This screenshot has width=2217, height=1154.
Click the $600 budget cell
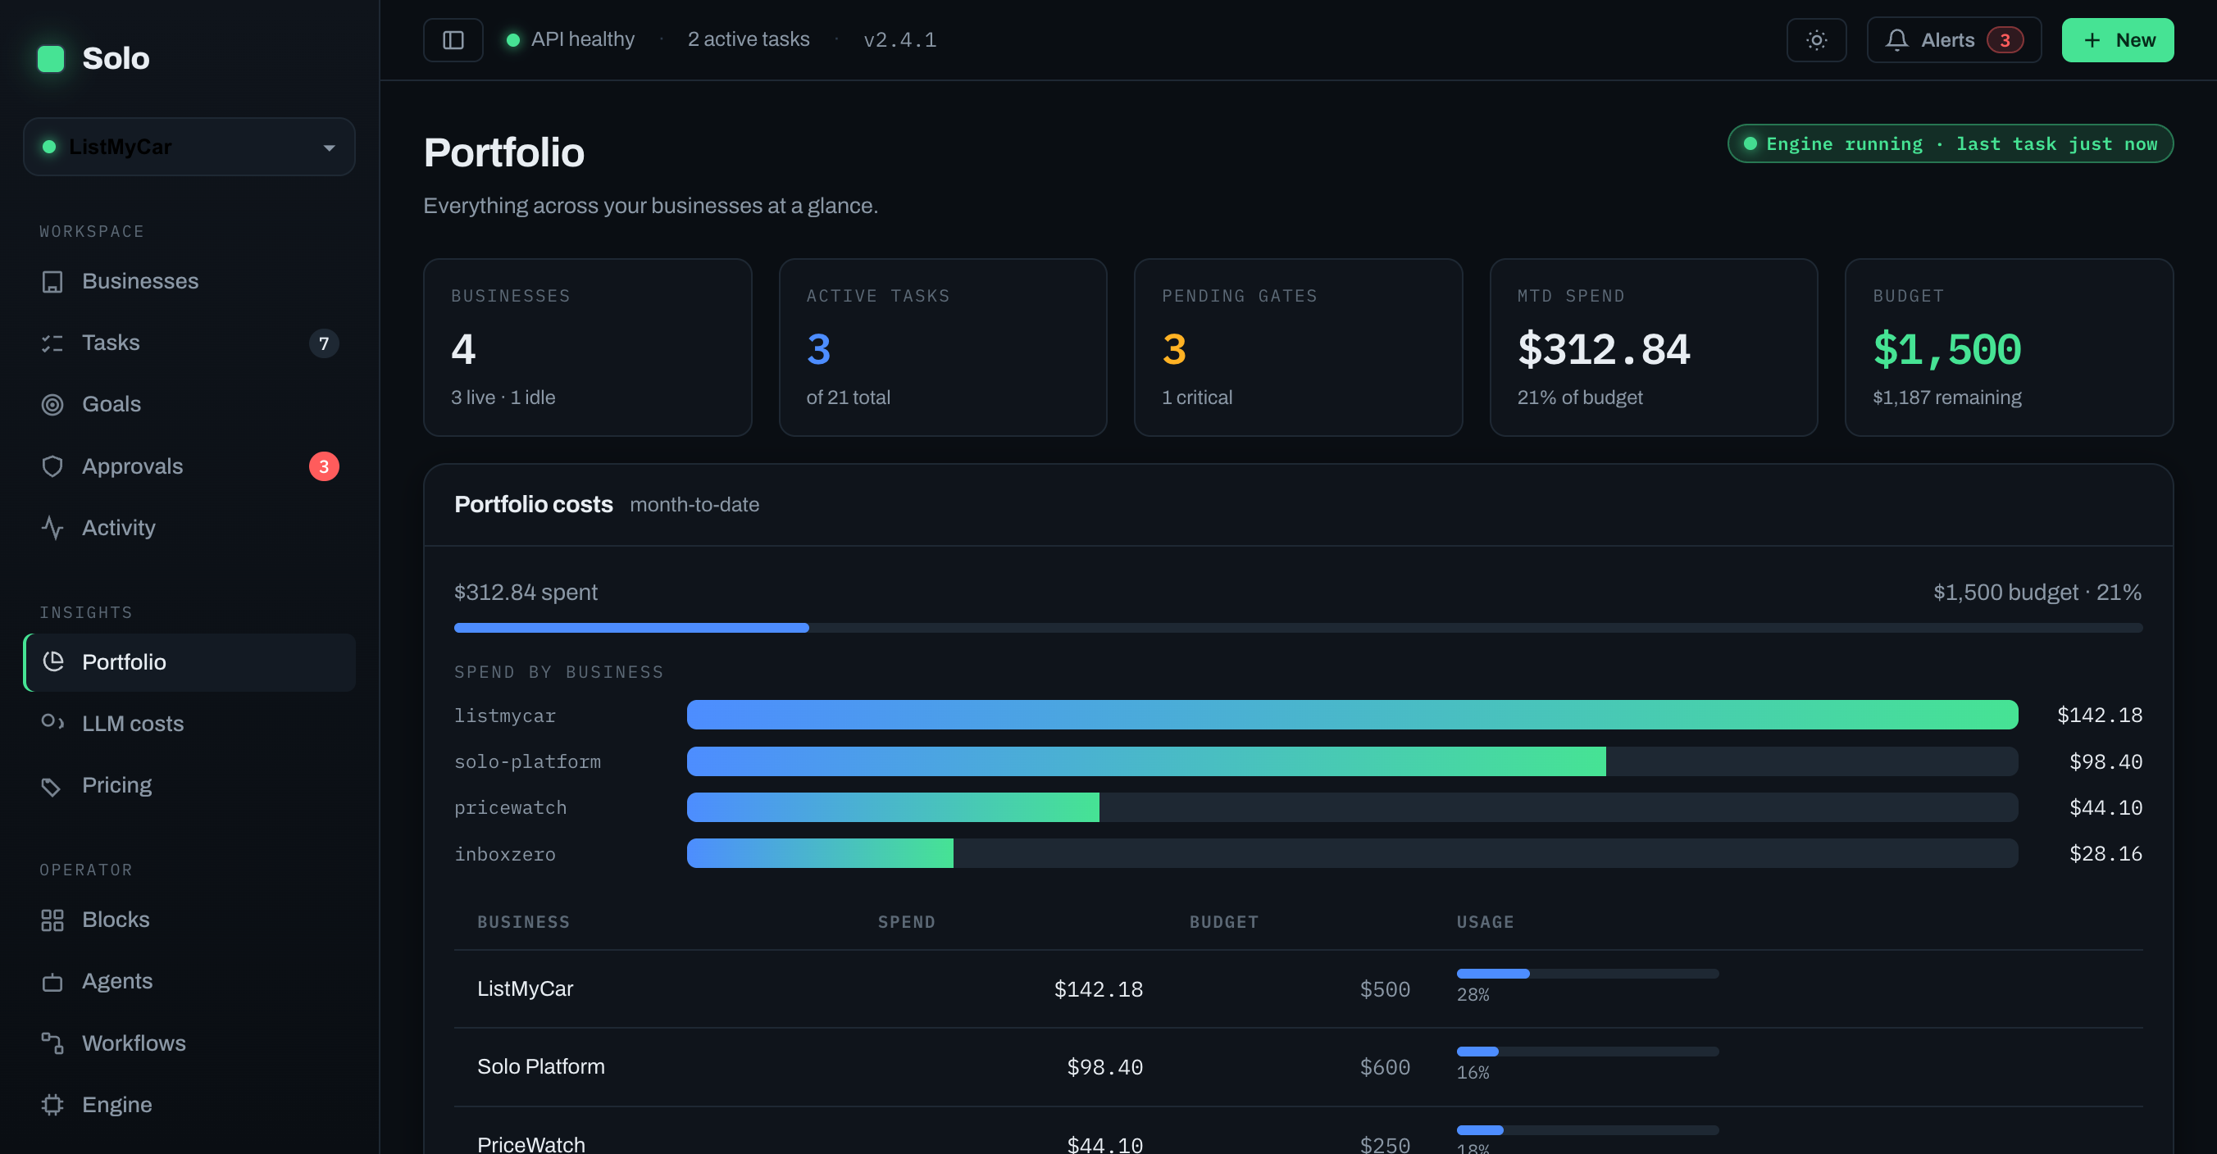point(1384,1067)
